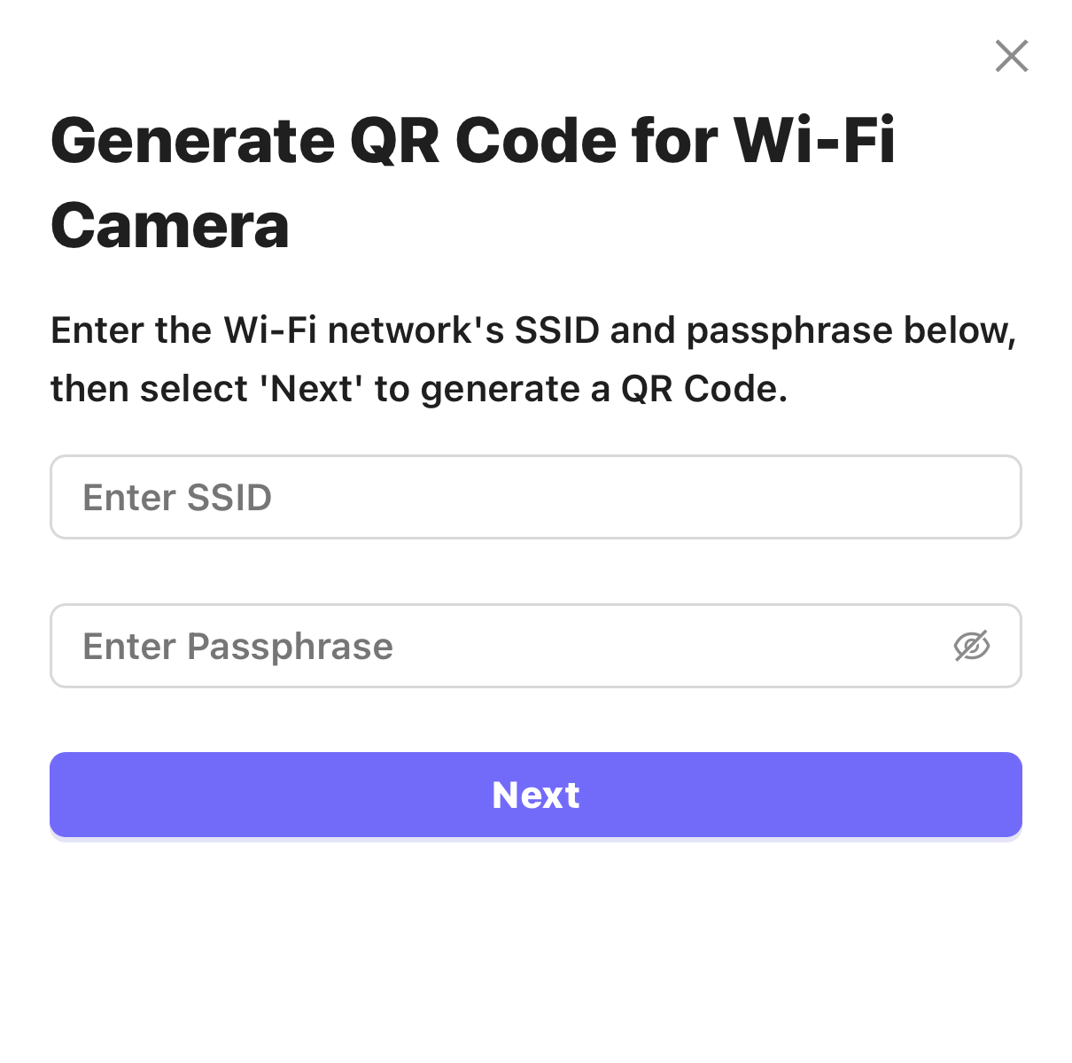
Task: Click the SSID field placeholder text
Action: click(x=176, y=497)
